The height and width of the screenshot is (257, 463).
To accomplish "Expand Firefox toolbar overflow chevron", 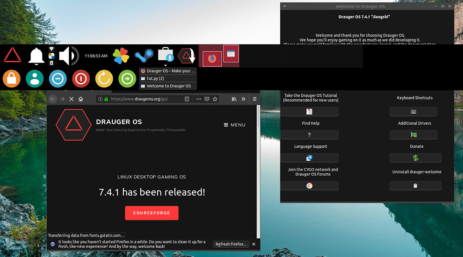I will tap(243, 99).
